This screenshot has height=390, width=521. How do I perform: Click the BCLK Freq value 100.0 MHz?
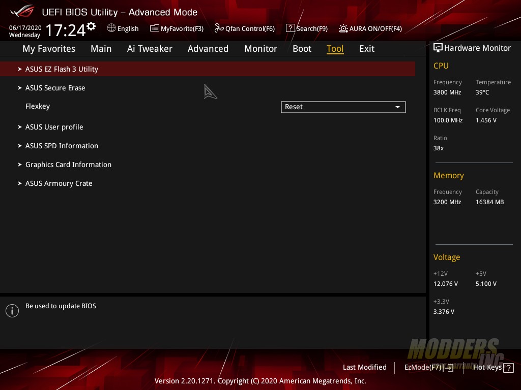click(448, 120)
